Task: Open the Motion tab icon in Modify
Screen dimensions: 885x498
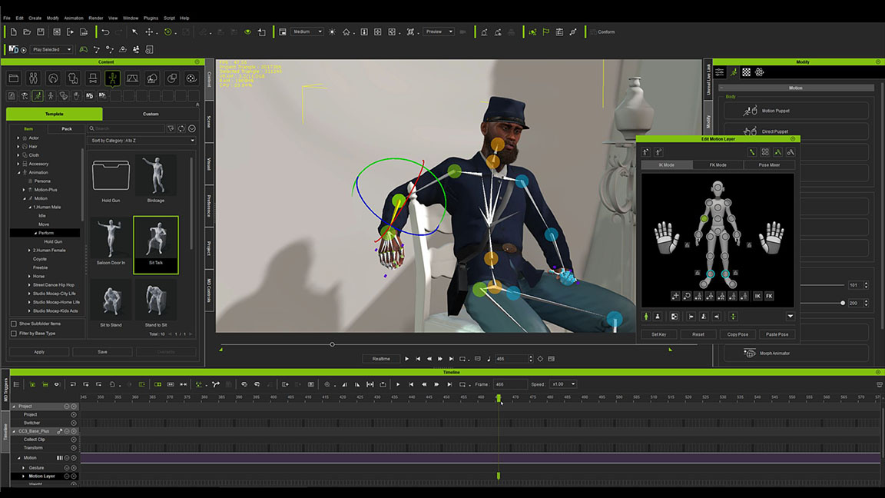Action: pos(733,72)
